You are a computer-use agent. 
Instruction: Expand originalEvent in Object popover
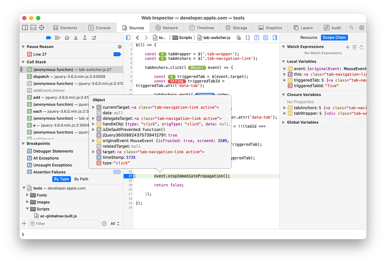pos(93,140)
